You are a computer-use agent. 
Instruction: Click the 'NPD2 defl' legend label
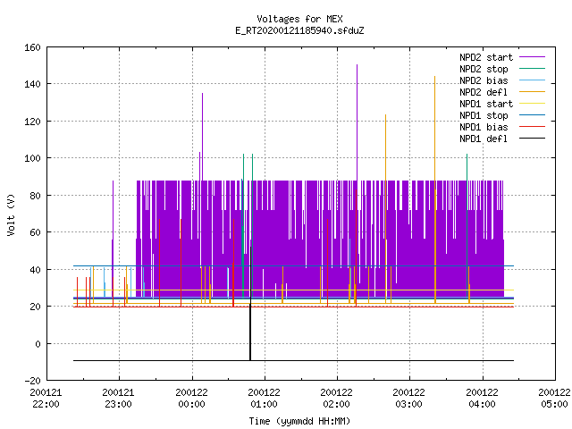pyautogui.click(x=484, y=92)
